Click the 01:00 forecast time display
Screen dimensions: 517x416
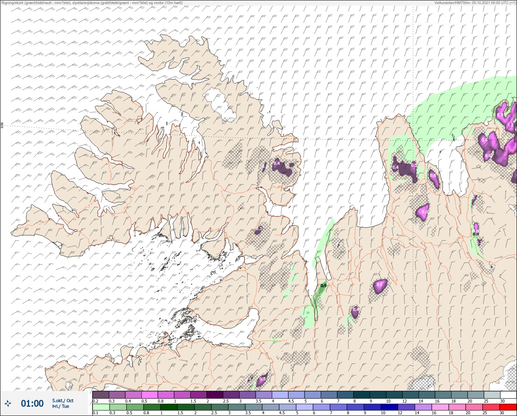pos(32,403)
